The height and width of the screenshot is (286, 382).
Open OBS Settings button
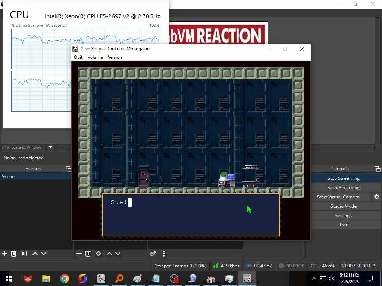pyautogui.click(x=344, y=216)
